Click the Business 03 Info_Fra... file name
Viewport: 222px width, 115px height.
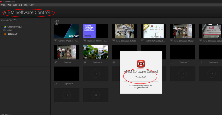(x=97, y=41)
